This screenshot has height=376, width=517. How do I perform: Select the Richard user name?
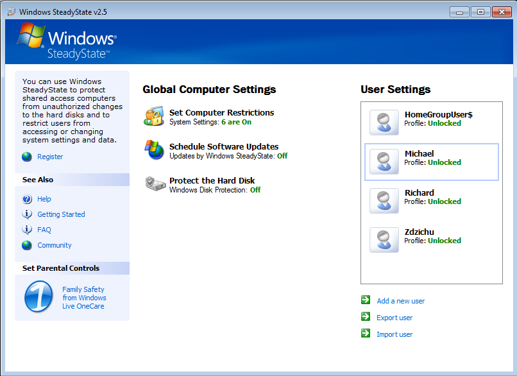pyautogui.click(x=420, y=192)
